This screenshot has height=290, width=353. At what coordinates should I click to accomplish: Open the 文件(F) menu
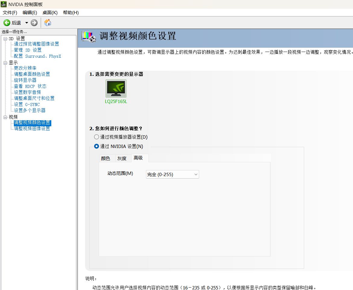(x=10, y=13)
